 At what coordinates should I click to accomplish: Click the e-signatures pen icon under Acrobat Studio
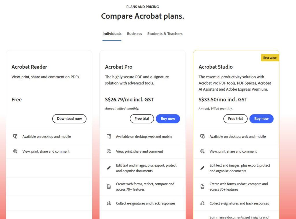click(202, 203)
